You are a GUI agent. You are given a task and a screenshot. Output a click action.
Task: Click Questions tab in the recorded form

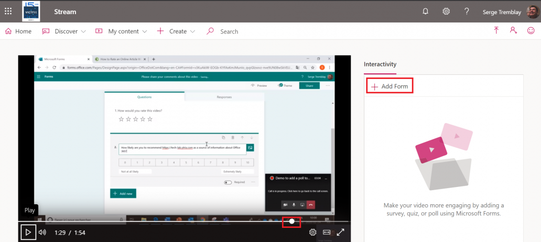point(144,97)
